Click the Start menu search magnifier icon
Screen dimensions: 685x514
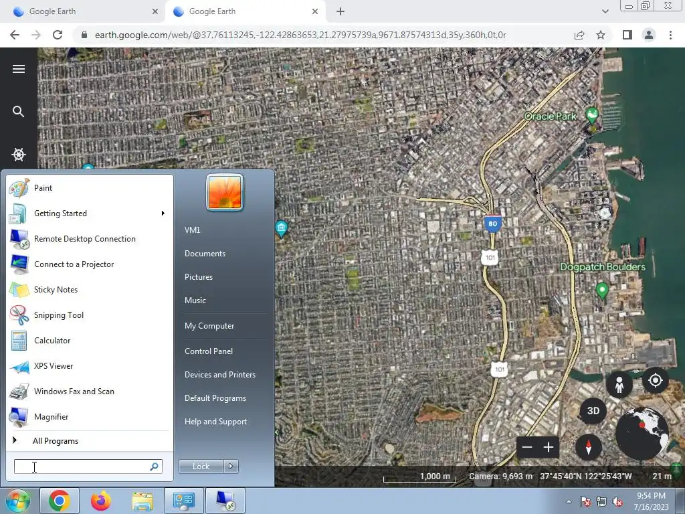pos(155,466)
